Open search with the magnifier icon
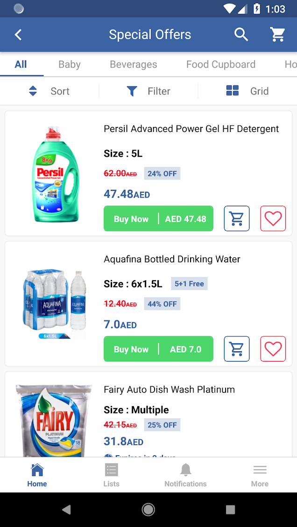The image size is (297, 527). [x=241, y=35]
